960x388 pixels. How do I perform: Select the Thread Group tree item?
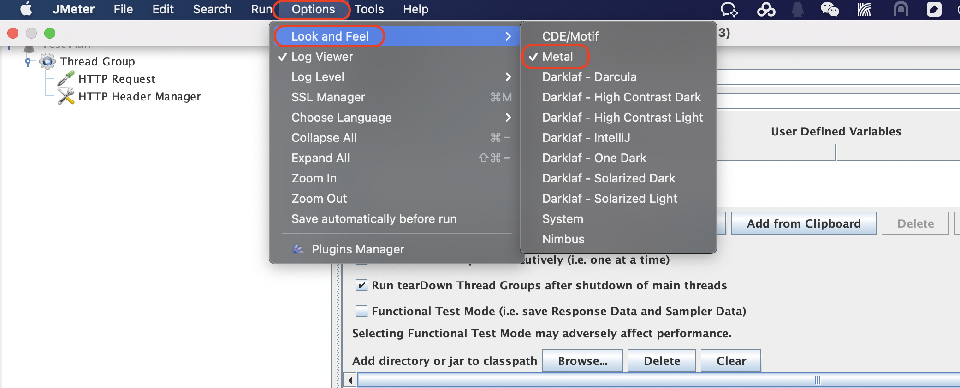[97, 61]
